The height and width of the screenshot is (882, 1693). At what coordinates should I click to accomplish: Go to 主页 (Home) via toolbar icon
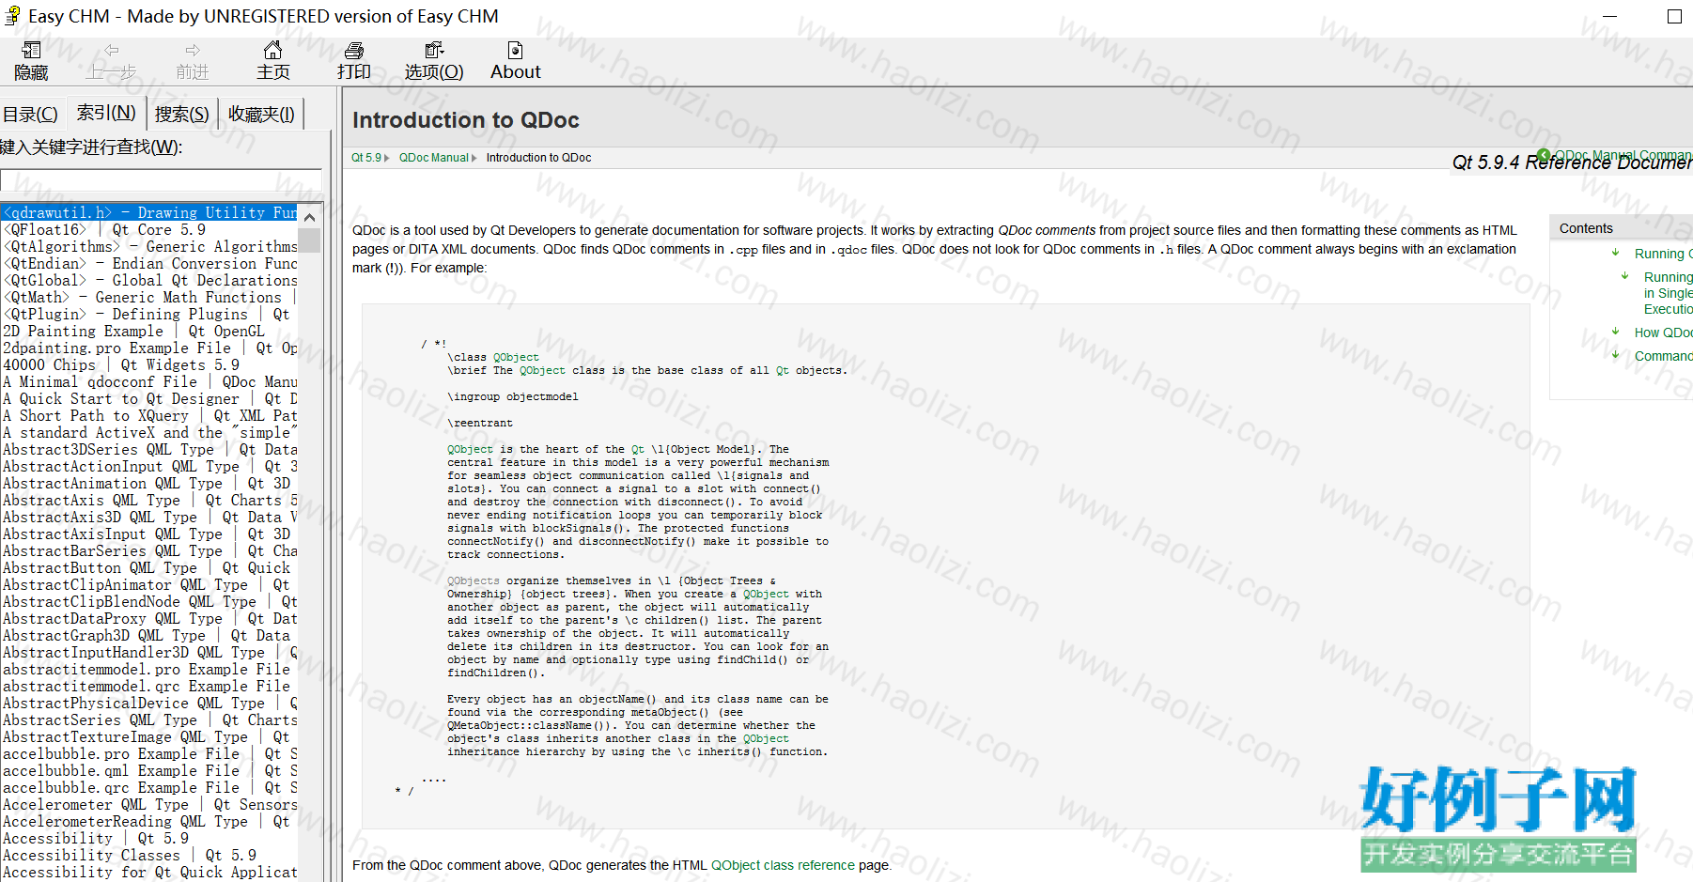pos(272,61)
